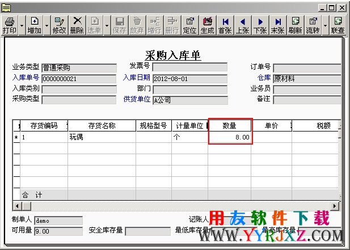350x250 pixels.
Task: Select inventory code cell 1
Action: click(44, 137)
